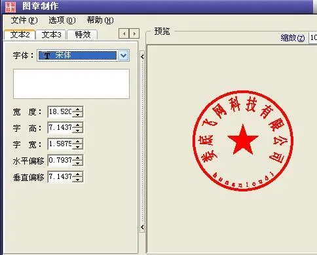317x255 pixels.
Task: Increase the 宽度 value with up arrow
Action: pyautogui.click(x=77, y=109)
